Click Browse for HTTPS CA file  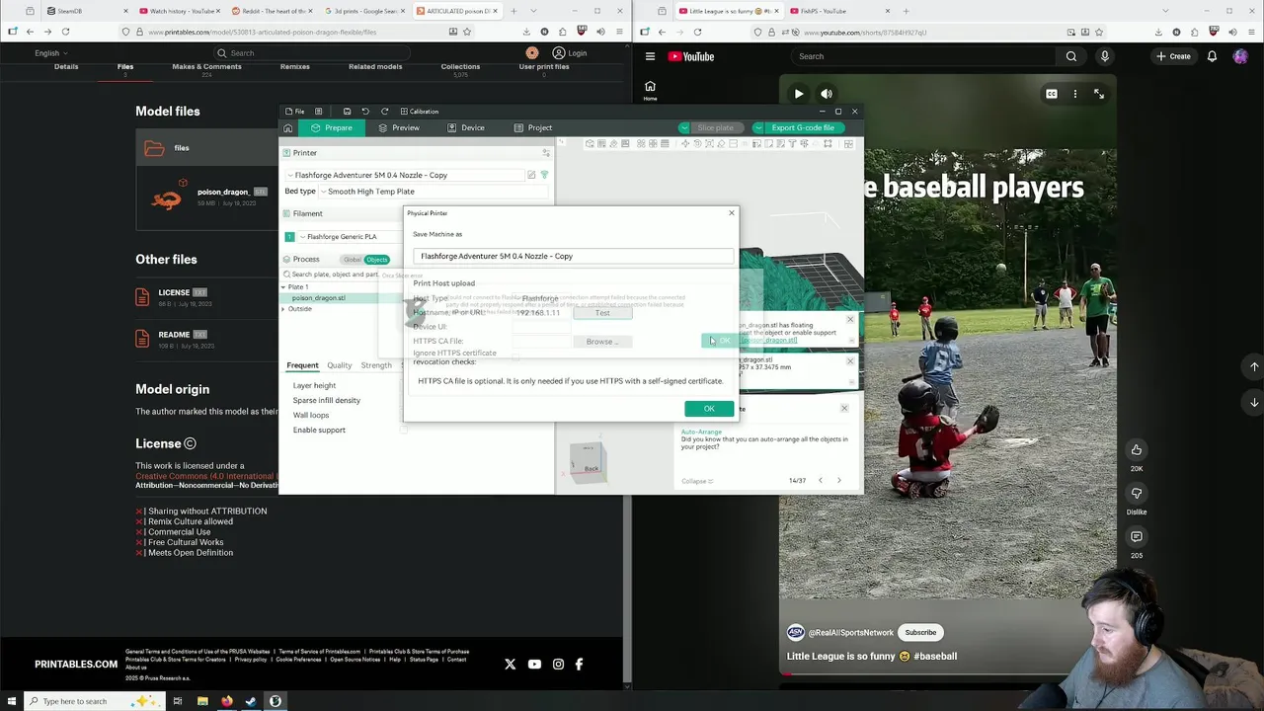[x=602, y=342]
